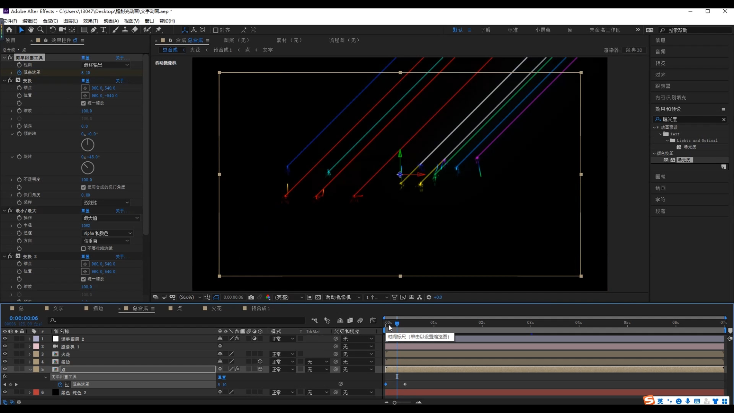
Task: Hide the 火花 layer with eye toggle
Action: coord(5,354)
